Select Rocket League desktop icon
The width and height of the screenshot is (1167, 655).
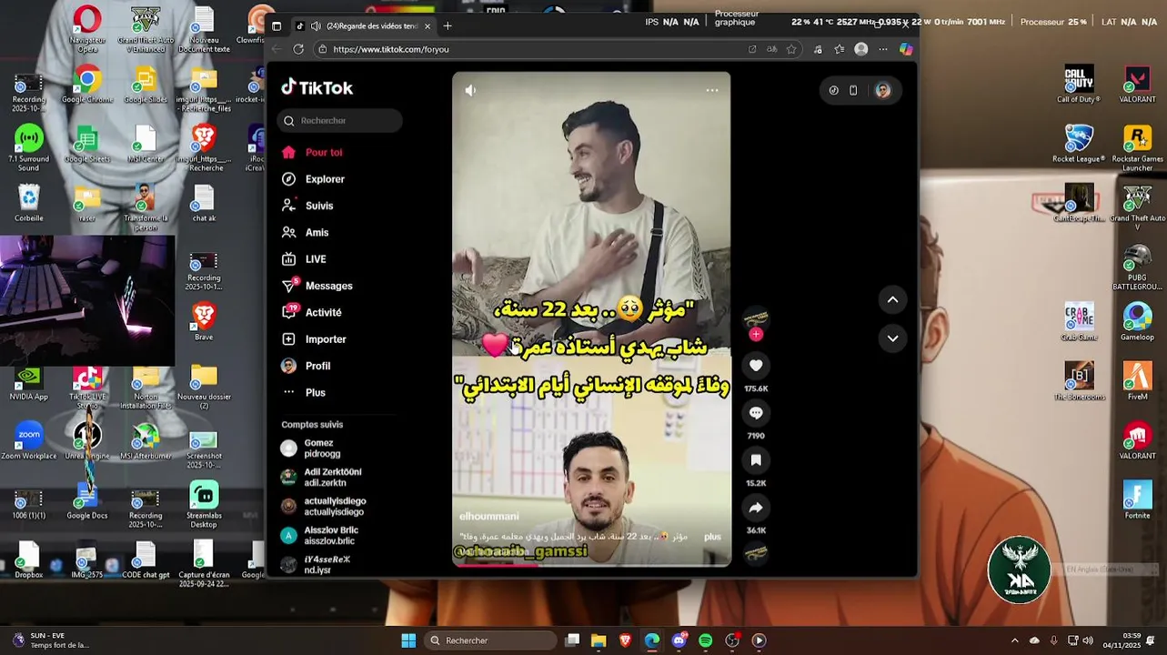coord(1079,144)
